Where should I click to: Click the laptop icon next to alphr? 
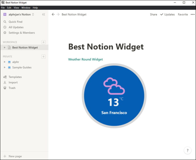[9, 62]
